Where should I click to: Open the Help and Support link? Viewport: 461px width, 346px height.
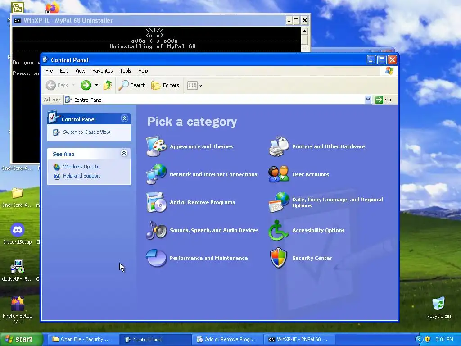point(81,176)
